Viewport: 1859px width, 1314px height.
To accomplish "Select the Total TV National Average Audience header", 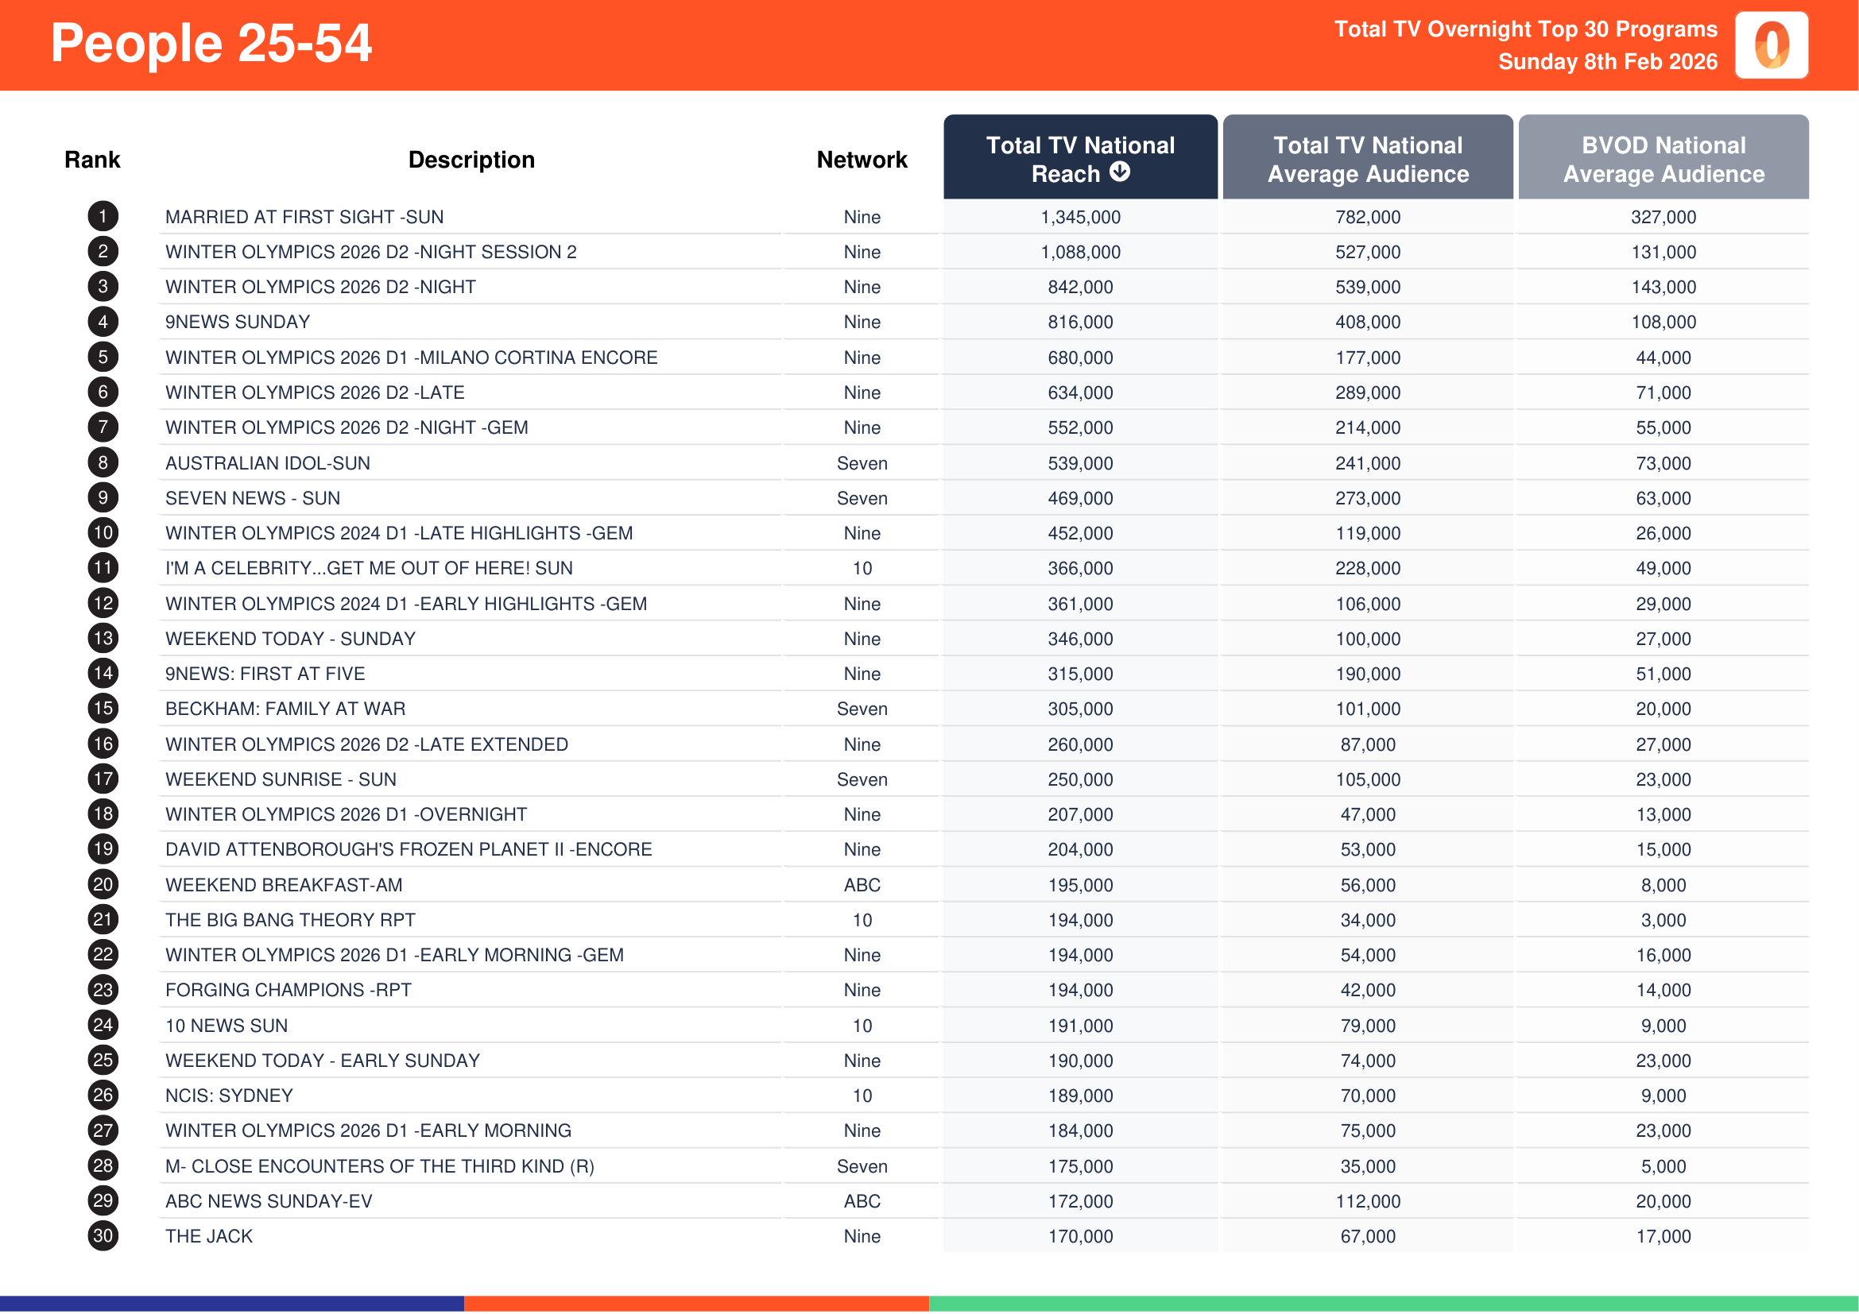I will [1368, 158].
